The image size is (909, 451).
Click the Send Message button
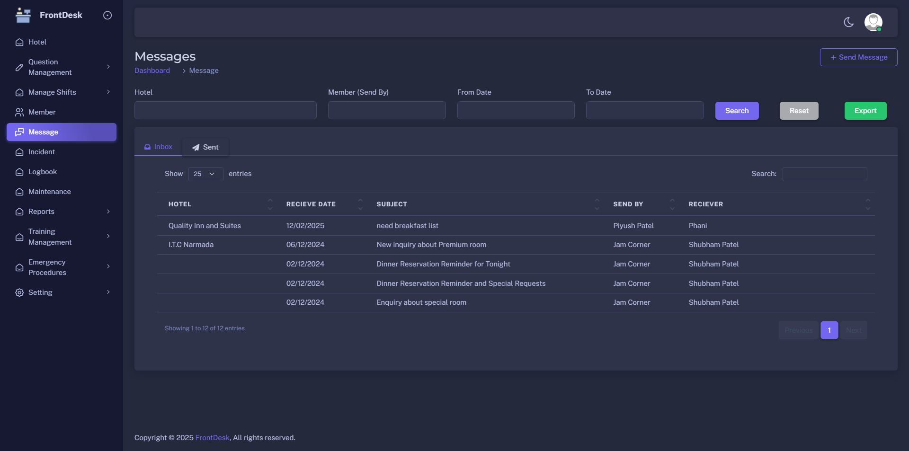(858, 57)
